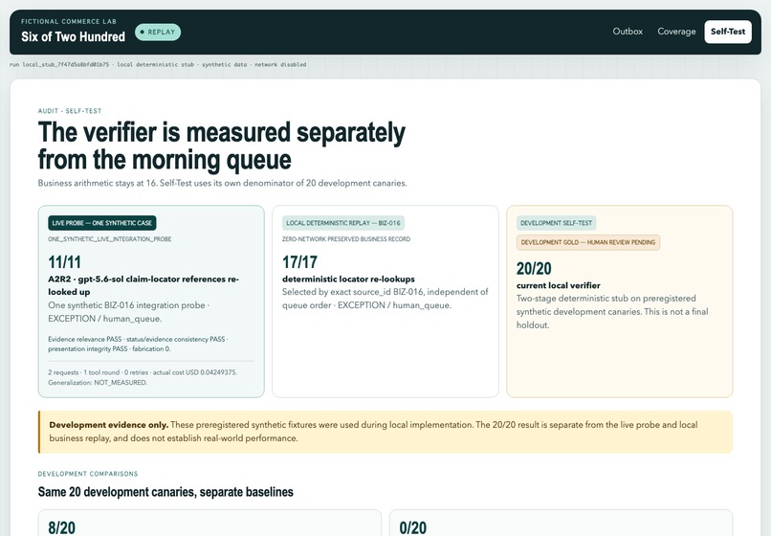Click the deterministic locator re-lookups title

coord(348,279)
